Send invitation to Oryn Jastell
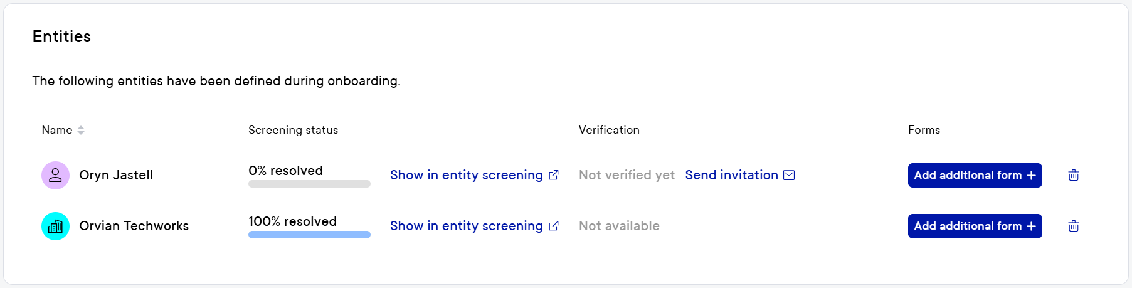Screen dimensions: 1132x288 731,175
